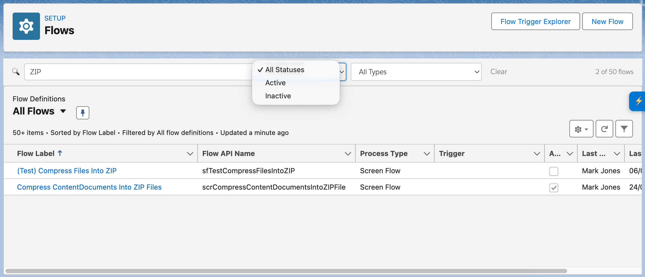The width and height of the screenshot is (645, 277).
Task: Select Active from the status menu
Action: coord(275,82)
